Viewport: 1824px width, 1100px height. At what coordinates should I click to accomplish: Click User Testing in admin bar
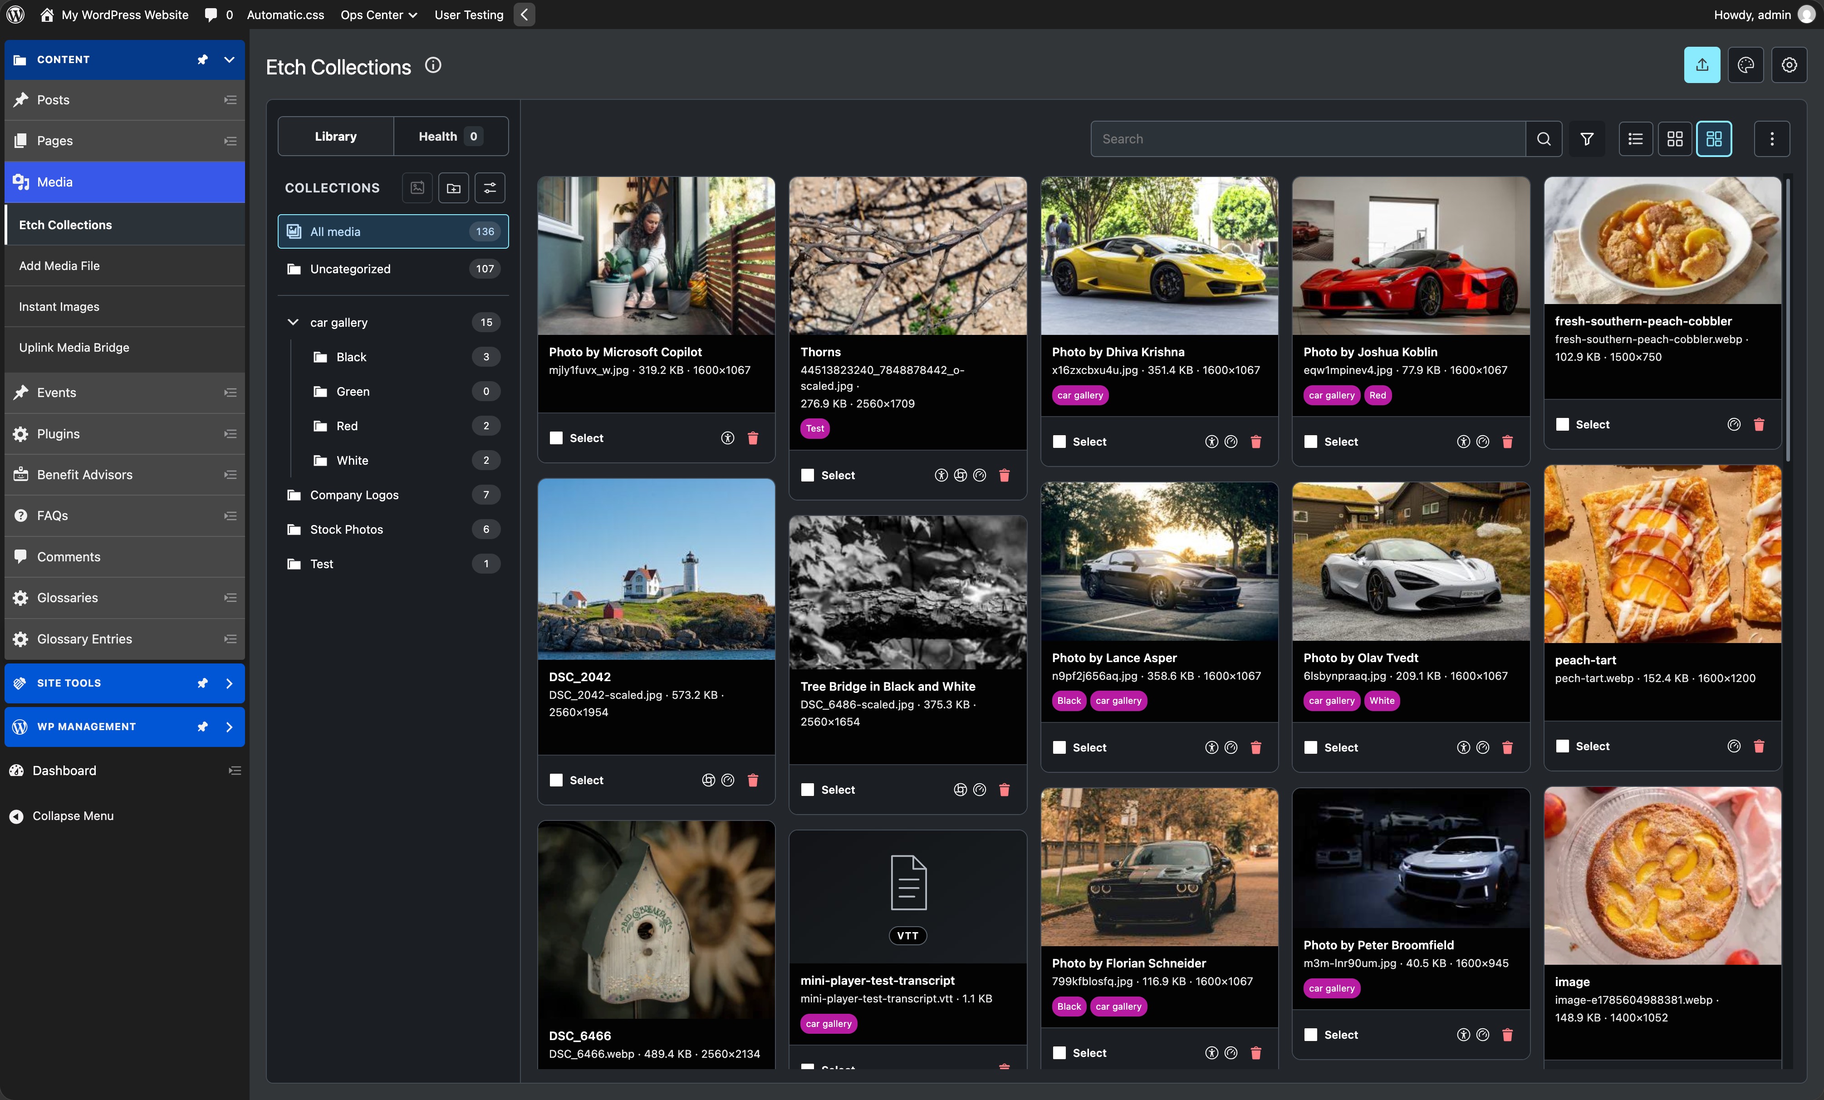(469, 15)
